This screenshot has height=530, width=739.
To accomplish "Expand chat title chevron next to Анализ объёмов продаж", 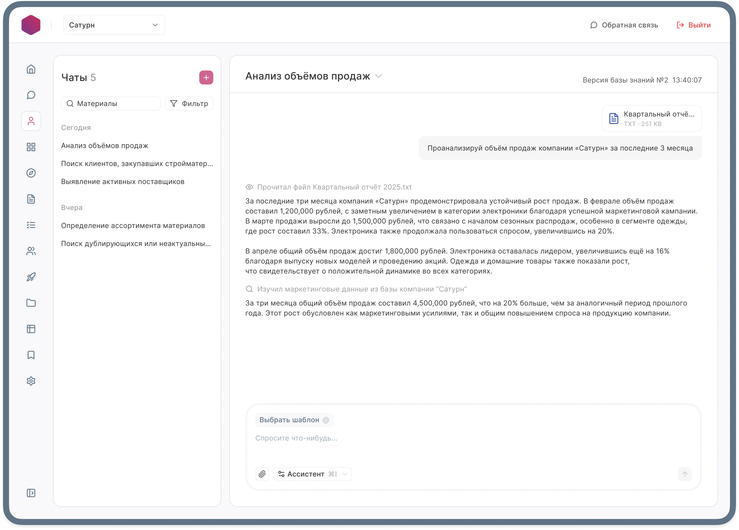I will [378, 76].
